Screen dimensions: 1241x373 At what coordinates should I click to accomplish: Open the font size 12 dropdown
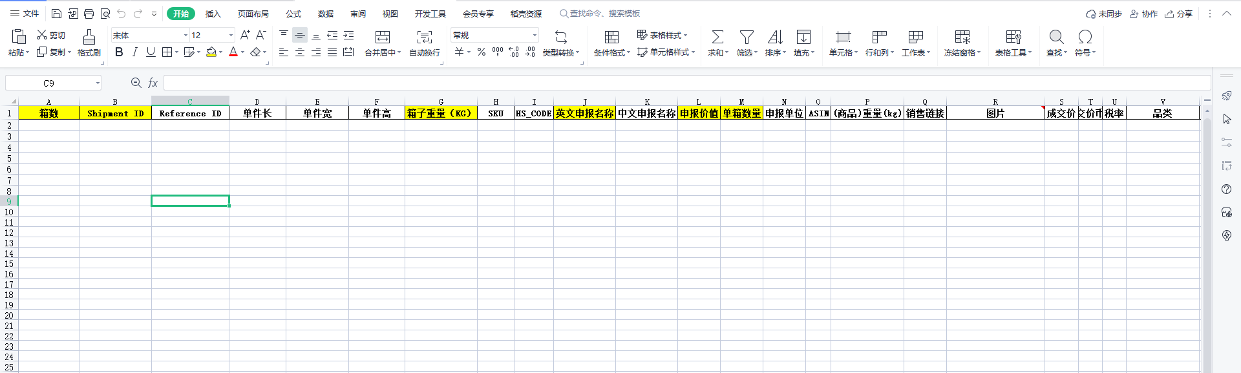tap(231, 36)
